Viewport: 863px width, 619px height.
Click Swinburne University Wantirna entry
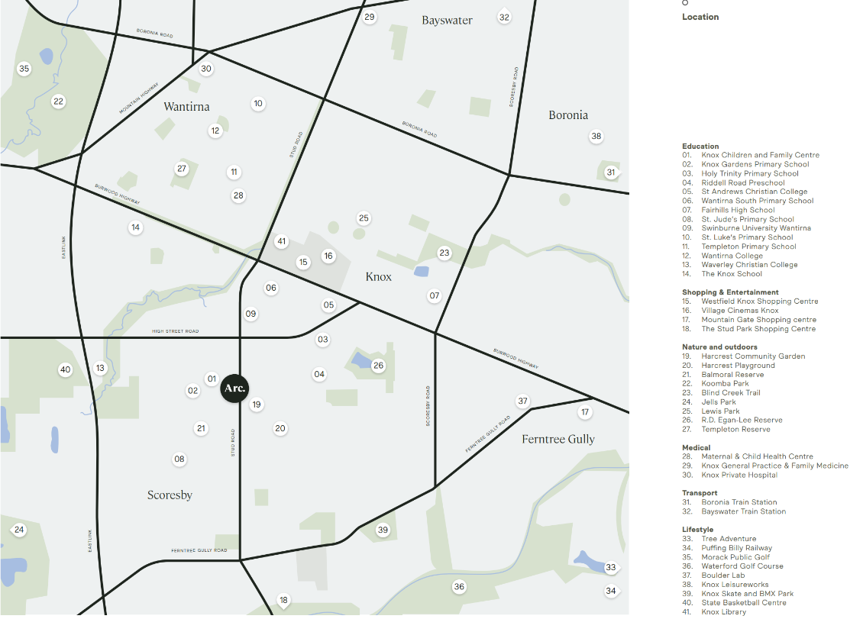[746, 228]
